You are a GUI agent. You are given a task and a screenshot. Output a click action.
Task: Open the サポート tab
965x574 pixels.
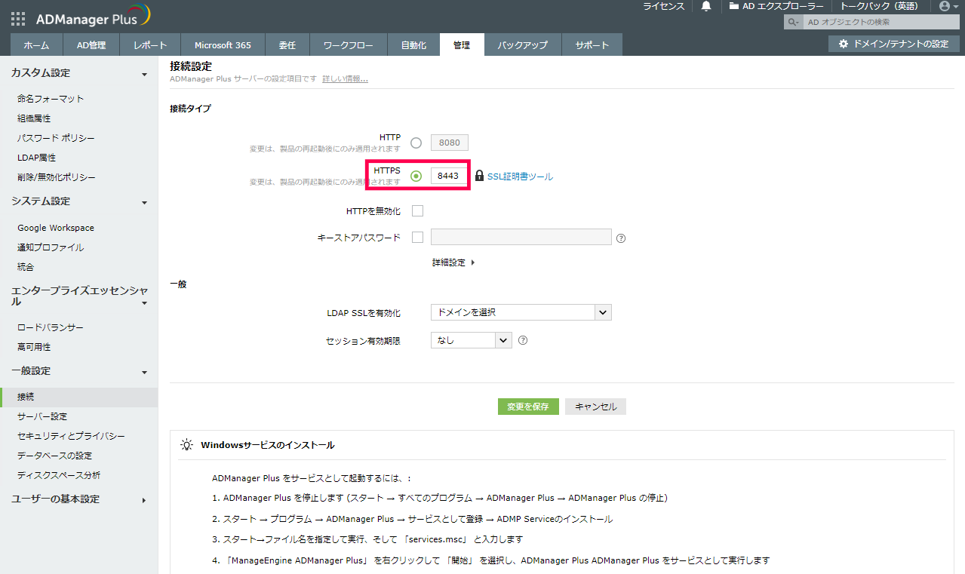coord(592,45)
